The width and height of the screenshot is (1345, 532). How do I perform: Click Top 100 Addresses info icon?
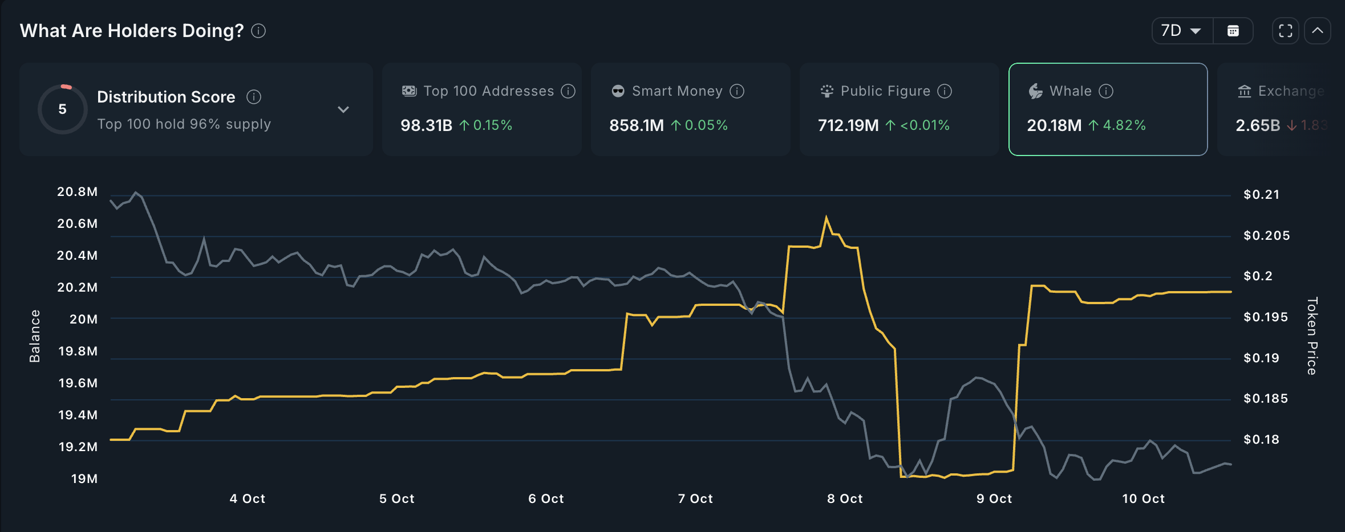click(x=568, y=91)
